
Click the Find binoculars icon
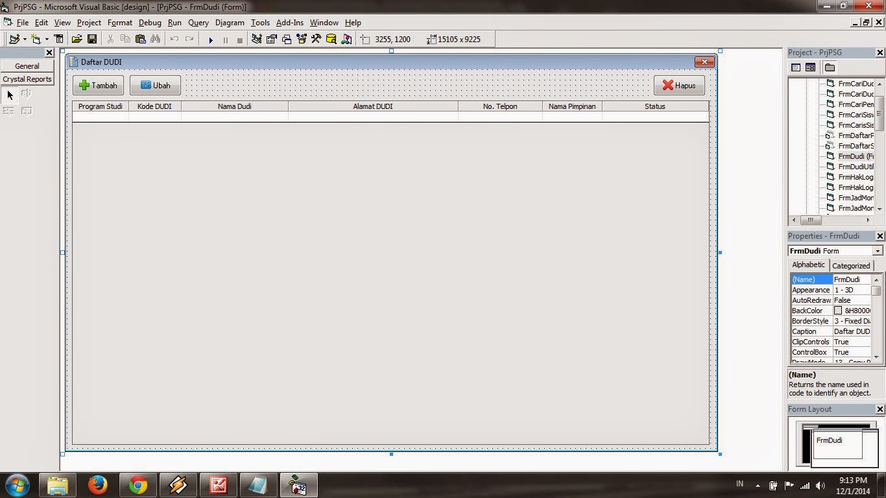(x=155, y=39)
